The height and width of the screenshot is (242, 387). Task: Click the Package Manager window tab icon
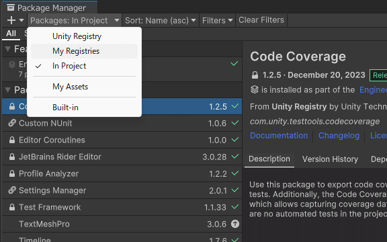click(11, 7)
